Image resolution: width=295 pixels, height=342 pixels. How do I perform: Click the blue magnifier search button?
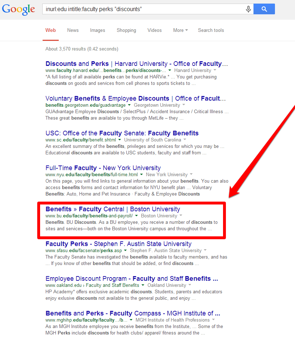pos(264,9)
